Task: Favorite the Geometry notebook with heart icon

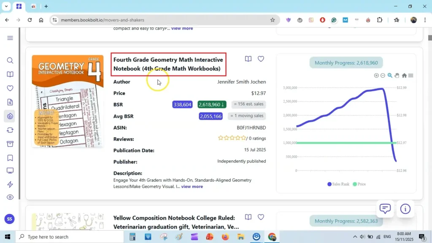Action: (261, 59)
